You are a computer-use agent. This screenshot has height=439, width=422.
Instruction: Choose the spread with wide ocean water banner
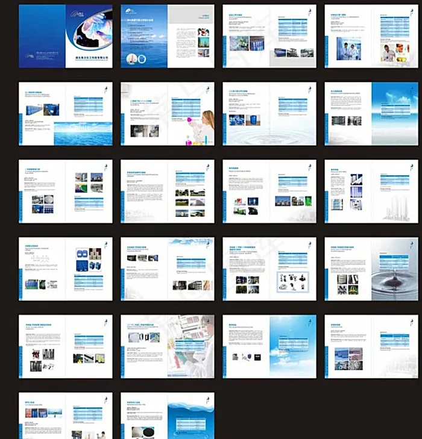tap(66, 114)
